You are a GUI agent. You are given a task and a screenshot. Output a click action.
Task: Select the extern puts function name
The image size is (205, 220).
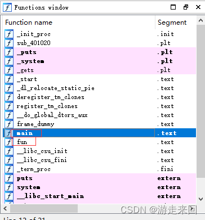24,178
